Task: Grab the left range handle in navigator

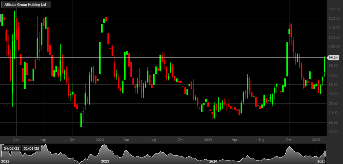Action: (x=1, y=153)
